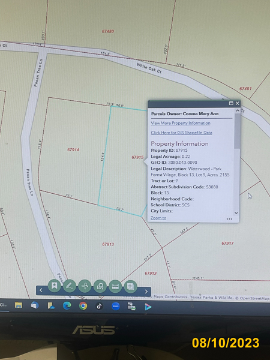Launch Google Chrome from the taskbar
Viewport: 270px width, 360px height.
83,306
